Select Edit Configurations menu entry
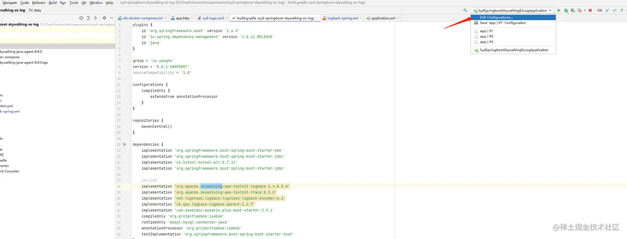Screen dimensions: 627x239 point(513,17)
